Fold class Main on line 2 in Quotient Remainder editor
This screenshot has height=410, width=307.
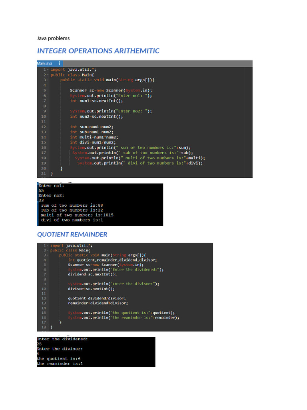(48, 250)
